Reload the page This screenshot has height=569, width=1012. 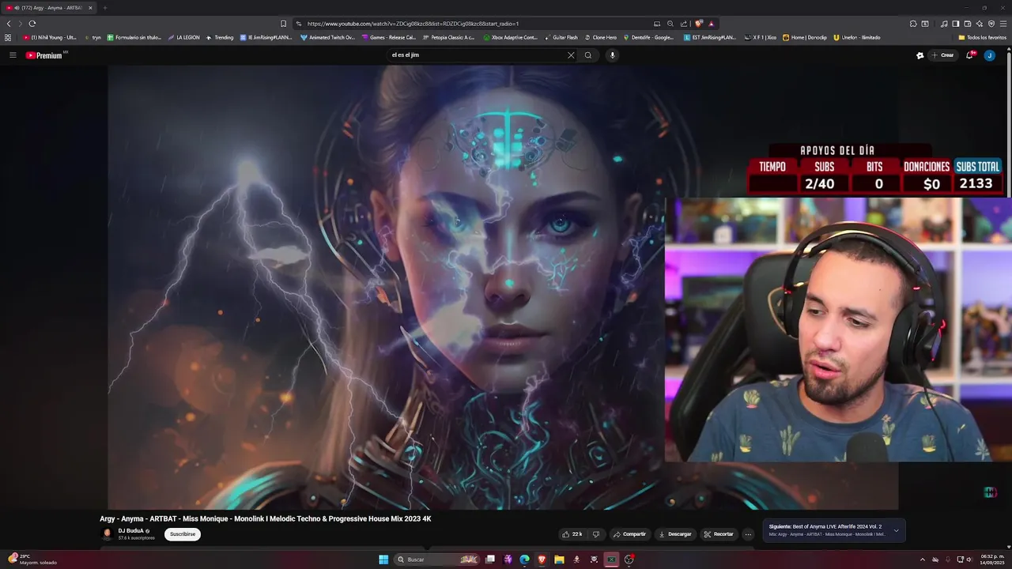32,24
